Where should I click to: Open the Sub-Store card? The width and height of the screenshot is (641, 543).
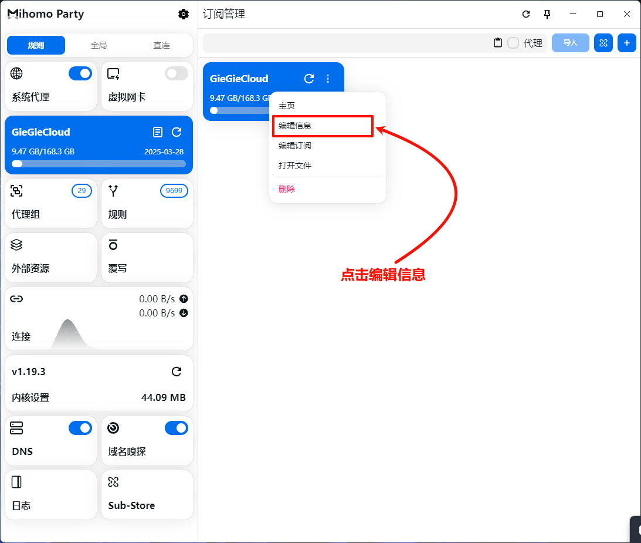click(x=147, y=495)
